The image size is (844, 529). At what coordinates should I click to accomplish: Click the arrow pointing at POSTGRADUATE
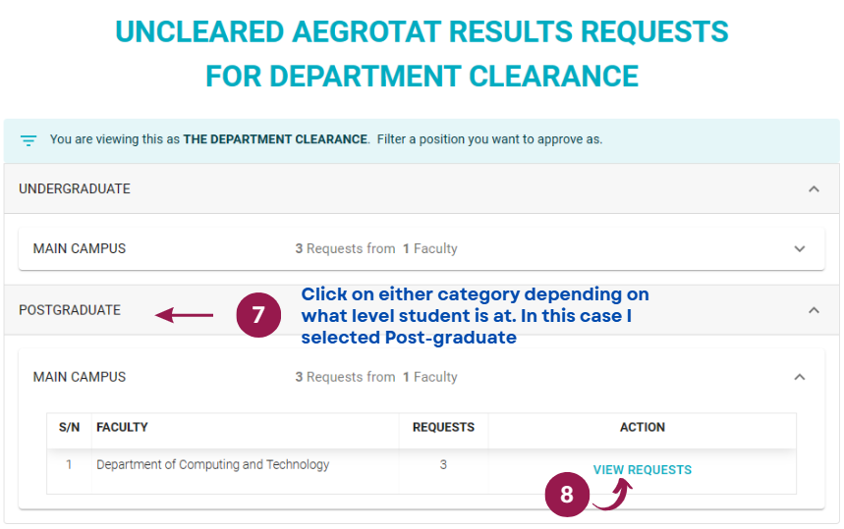(184, 315)
